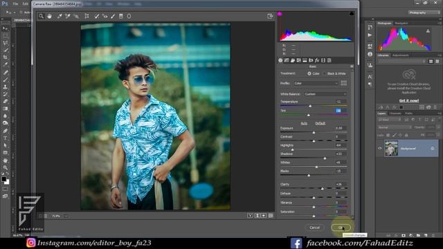Select the Adjustment Brush tool
This screenshot has height=249, width=443.
[113, 17]
